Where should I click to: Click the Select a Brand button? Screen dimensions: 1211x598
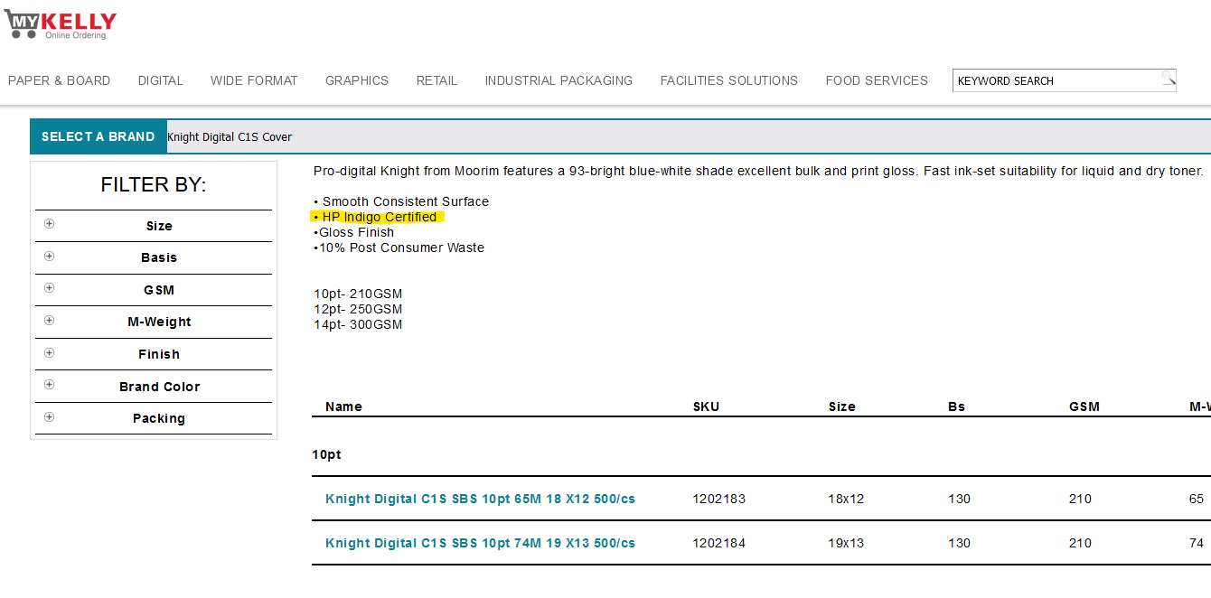point(99,136)
